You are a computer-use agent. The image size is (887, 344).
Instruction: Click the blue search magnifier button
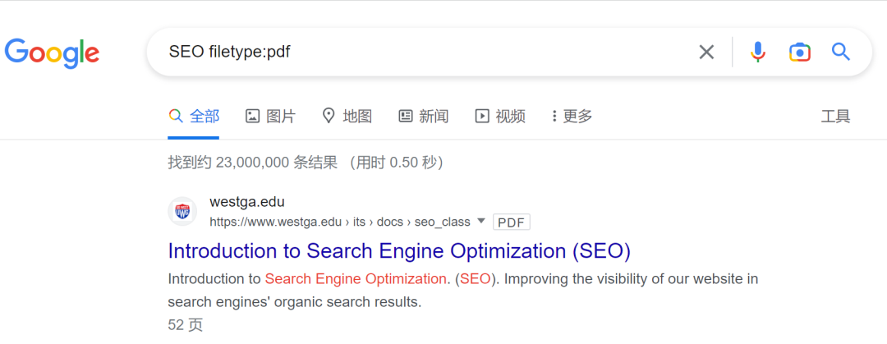pyautogui.click(x=840, y=53)
